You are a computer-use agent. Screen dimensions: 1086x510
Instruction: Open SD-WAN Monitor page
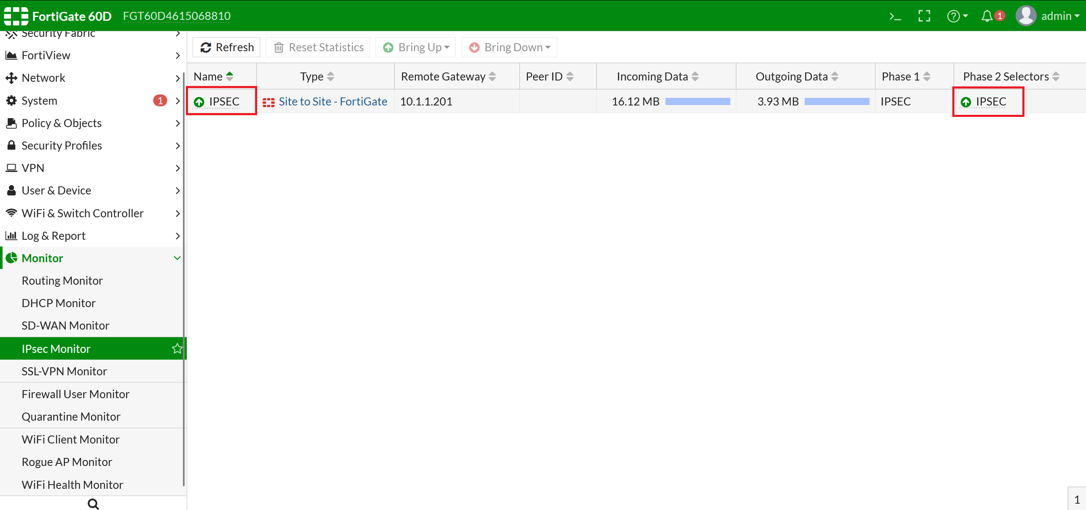pos(65,325)
